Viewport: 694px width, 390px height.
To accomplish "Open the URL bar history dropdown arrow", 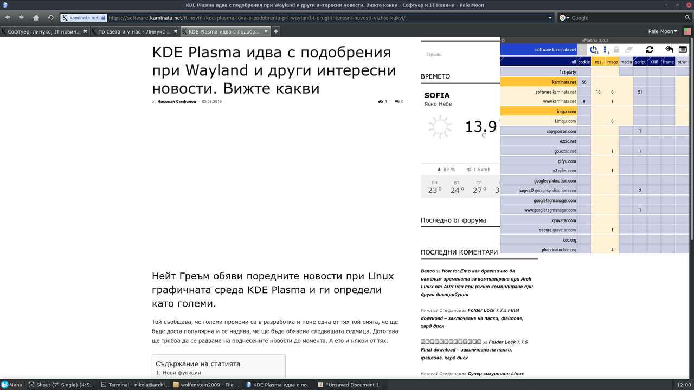I will pos(550,17).
